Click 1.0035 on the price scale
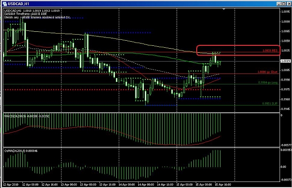Image resolution: width=292 pixels, height=188 pixels. pos(285,51)
